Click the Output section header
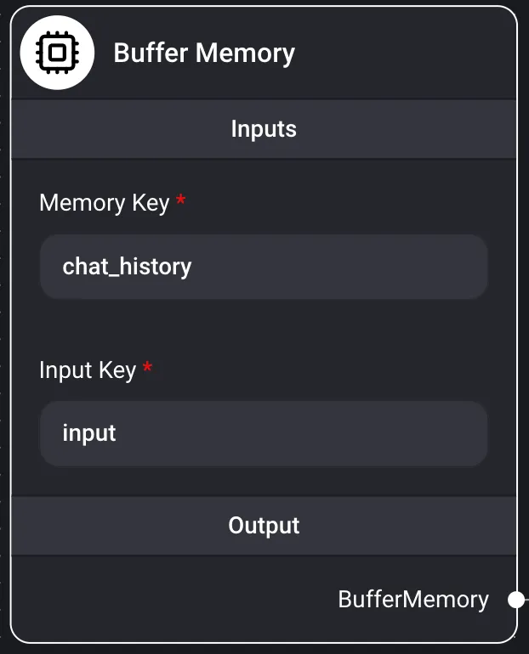 point(264,526)
